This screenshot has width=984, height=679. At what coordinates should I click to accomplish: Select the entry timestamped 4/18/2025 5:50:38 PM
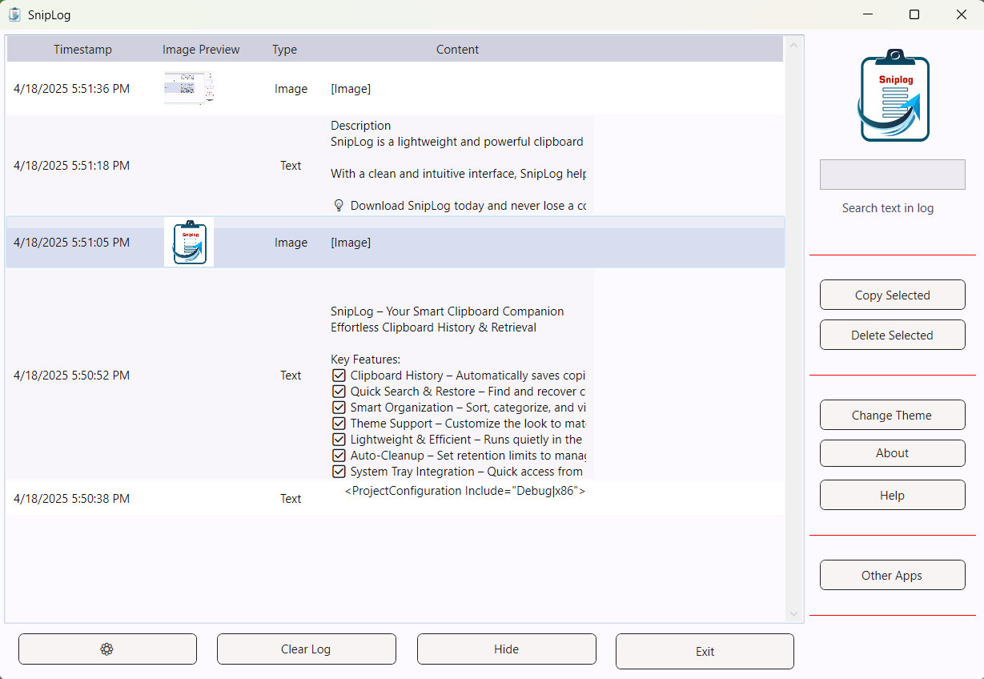[x=395, y=498]
